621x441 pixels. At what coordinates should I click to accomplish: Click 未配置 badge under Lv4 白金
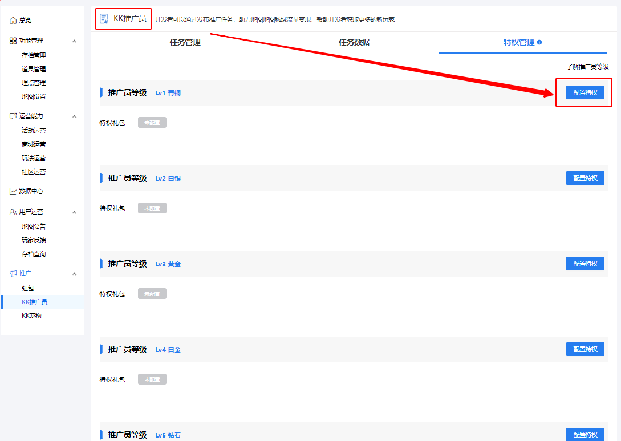tap(152, 379)
